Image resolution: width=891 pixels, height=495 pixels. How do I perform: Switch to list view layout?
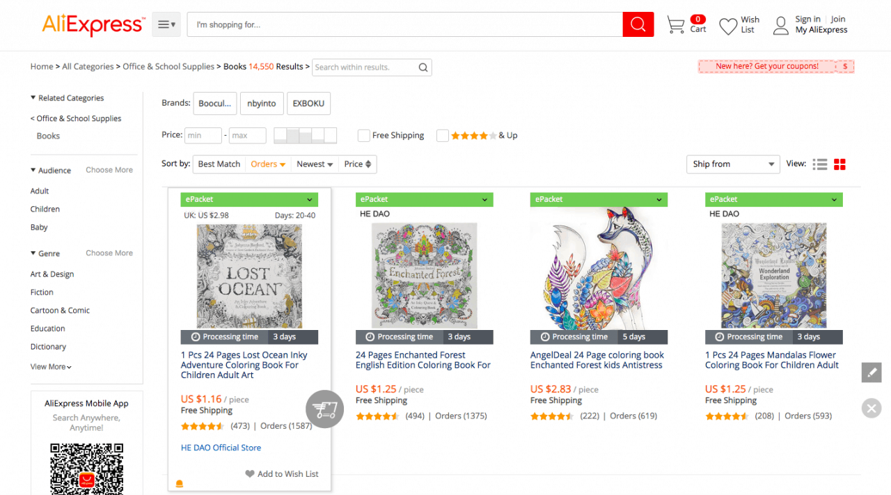(x=820, y=164)
